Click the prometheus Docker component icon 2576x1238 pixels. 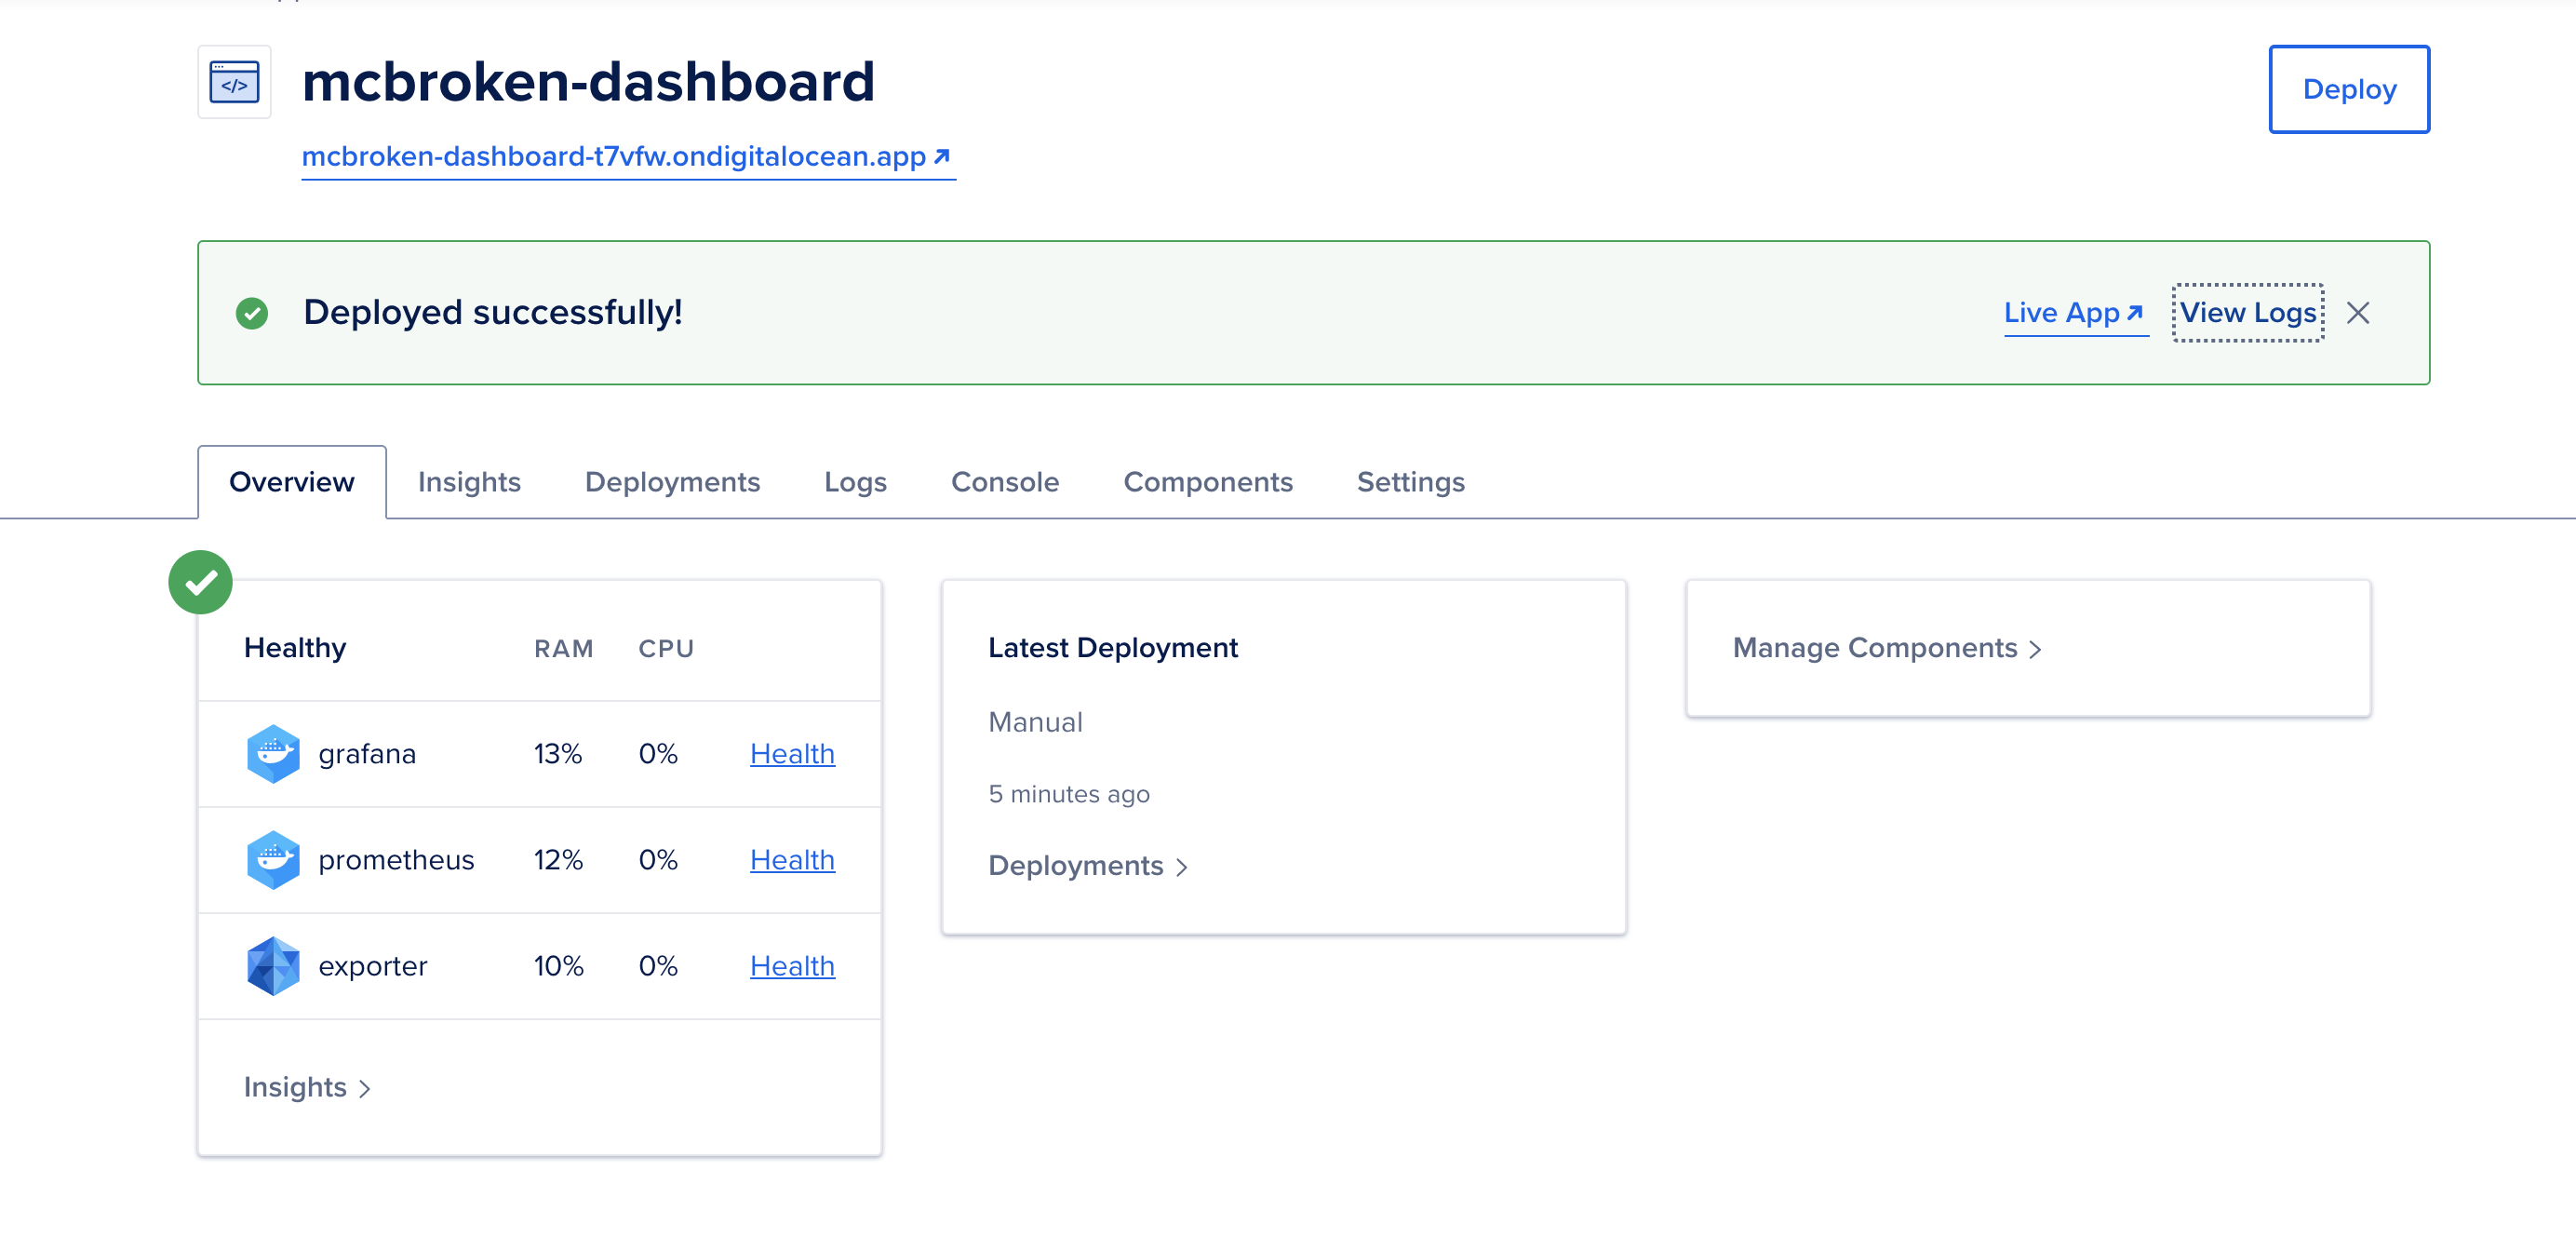click(273, 859)
